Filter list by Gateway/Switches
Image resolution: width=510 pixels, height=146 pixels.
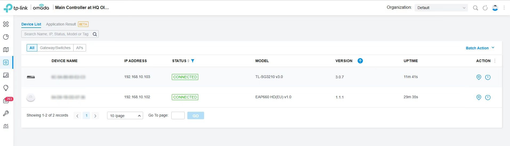(55, 48)
